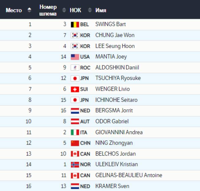Select NED code in BERGSMA row
The image size is (200, 191).
[x=85, y=111]
